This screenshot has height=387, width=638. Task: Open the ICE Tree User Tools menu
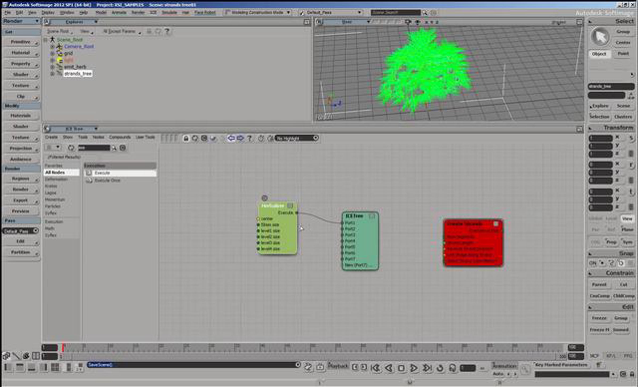145,137
